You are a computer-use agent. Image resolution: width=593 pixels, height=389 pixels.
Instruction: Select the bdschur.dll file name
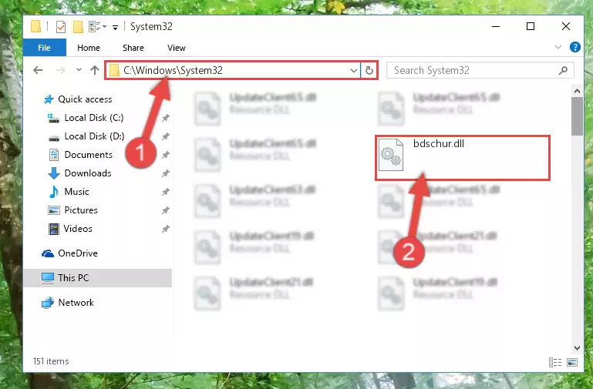coord(439,144)
